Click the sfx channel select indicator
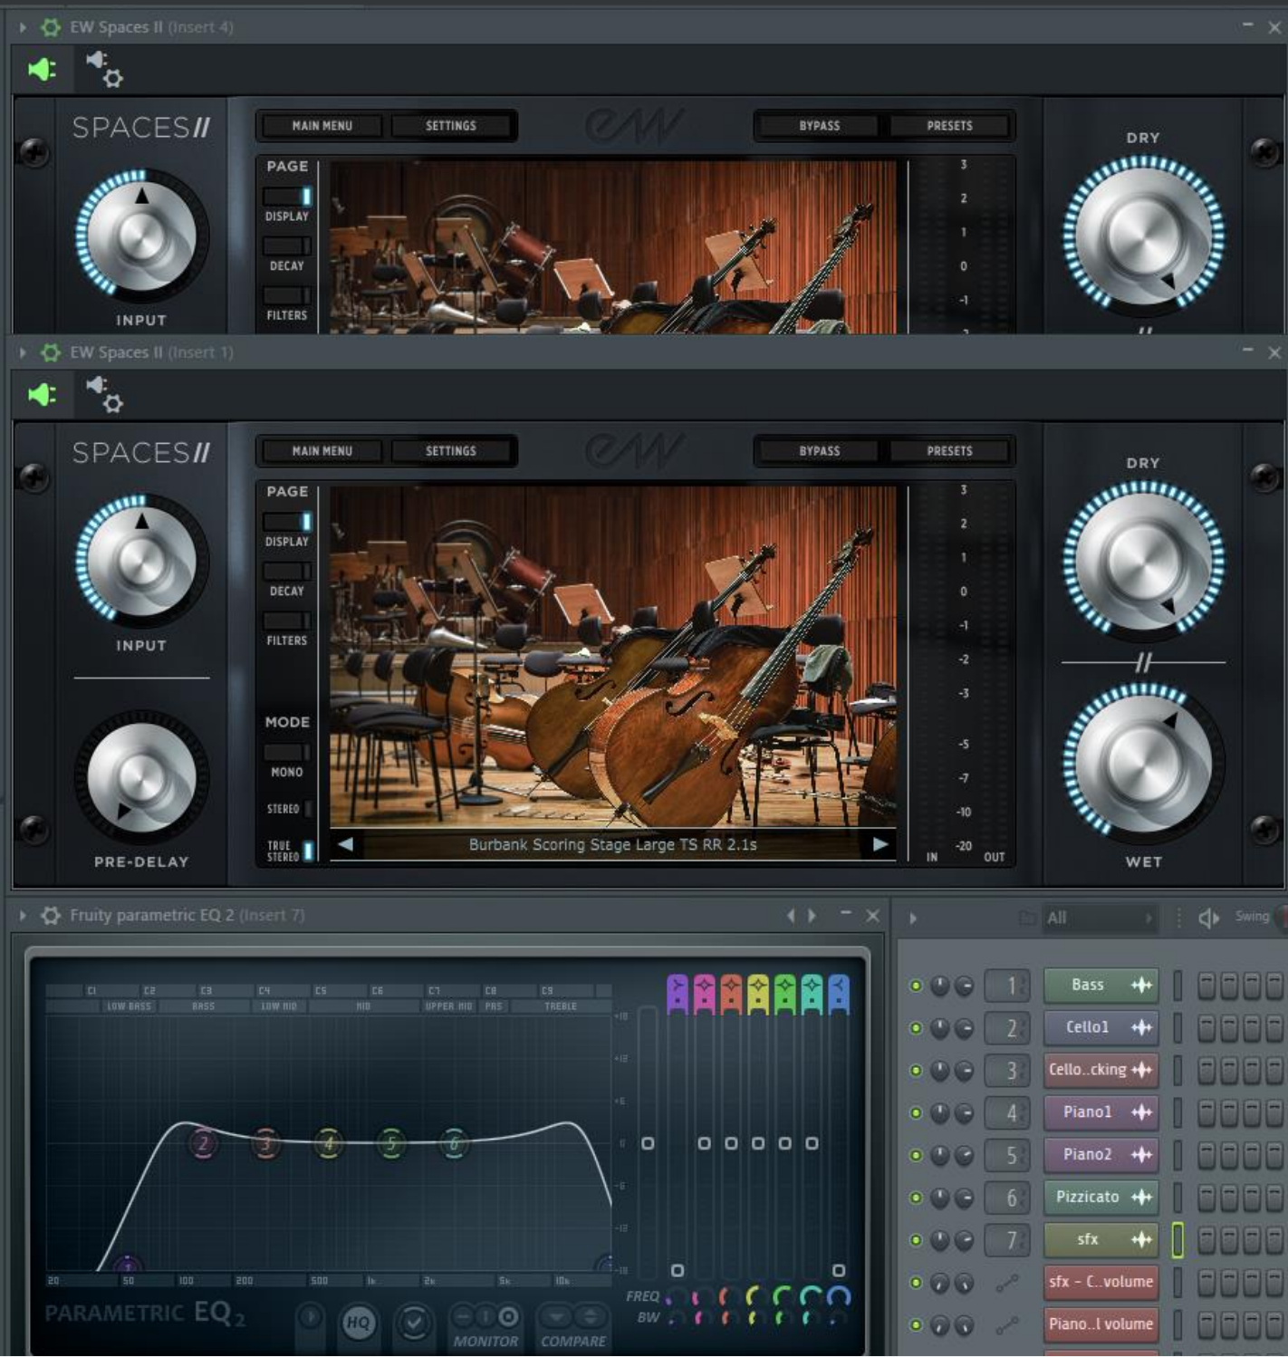This screenshot has height=1357, width=1288. click(x=1177, y=1239)
